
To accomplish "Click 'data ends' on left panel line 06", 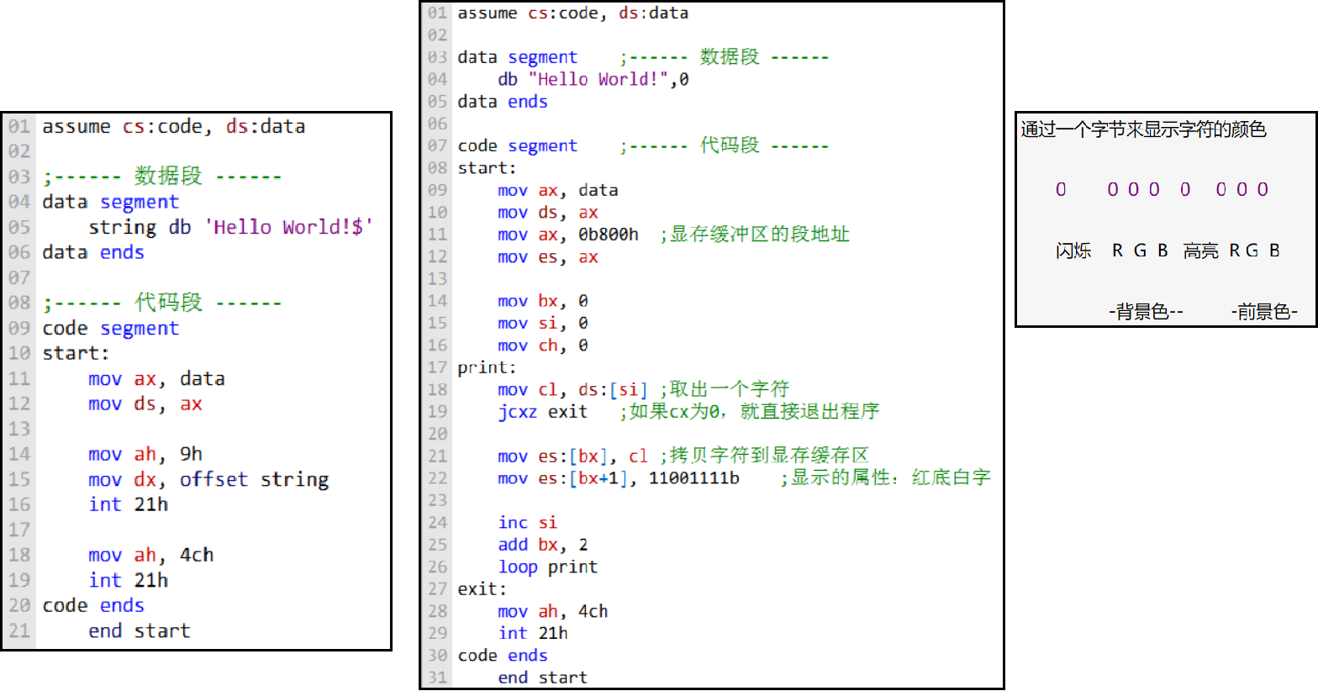I will coord(93,252).
